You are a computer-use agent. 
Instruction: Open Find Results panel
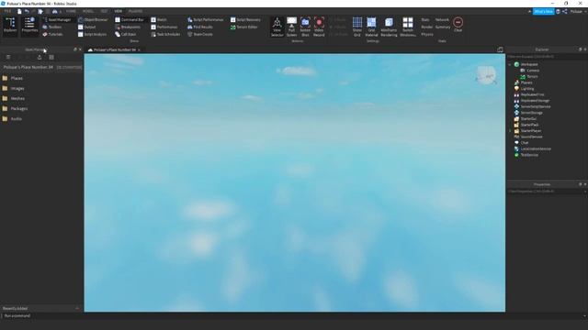[200, 27]
